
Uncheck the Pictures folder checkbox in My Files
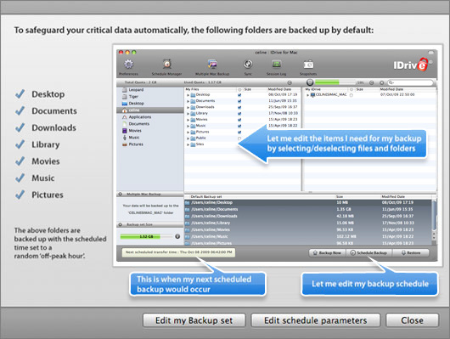coord(239,133)
